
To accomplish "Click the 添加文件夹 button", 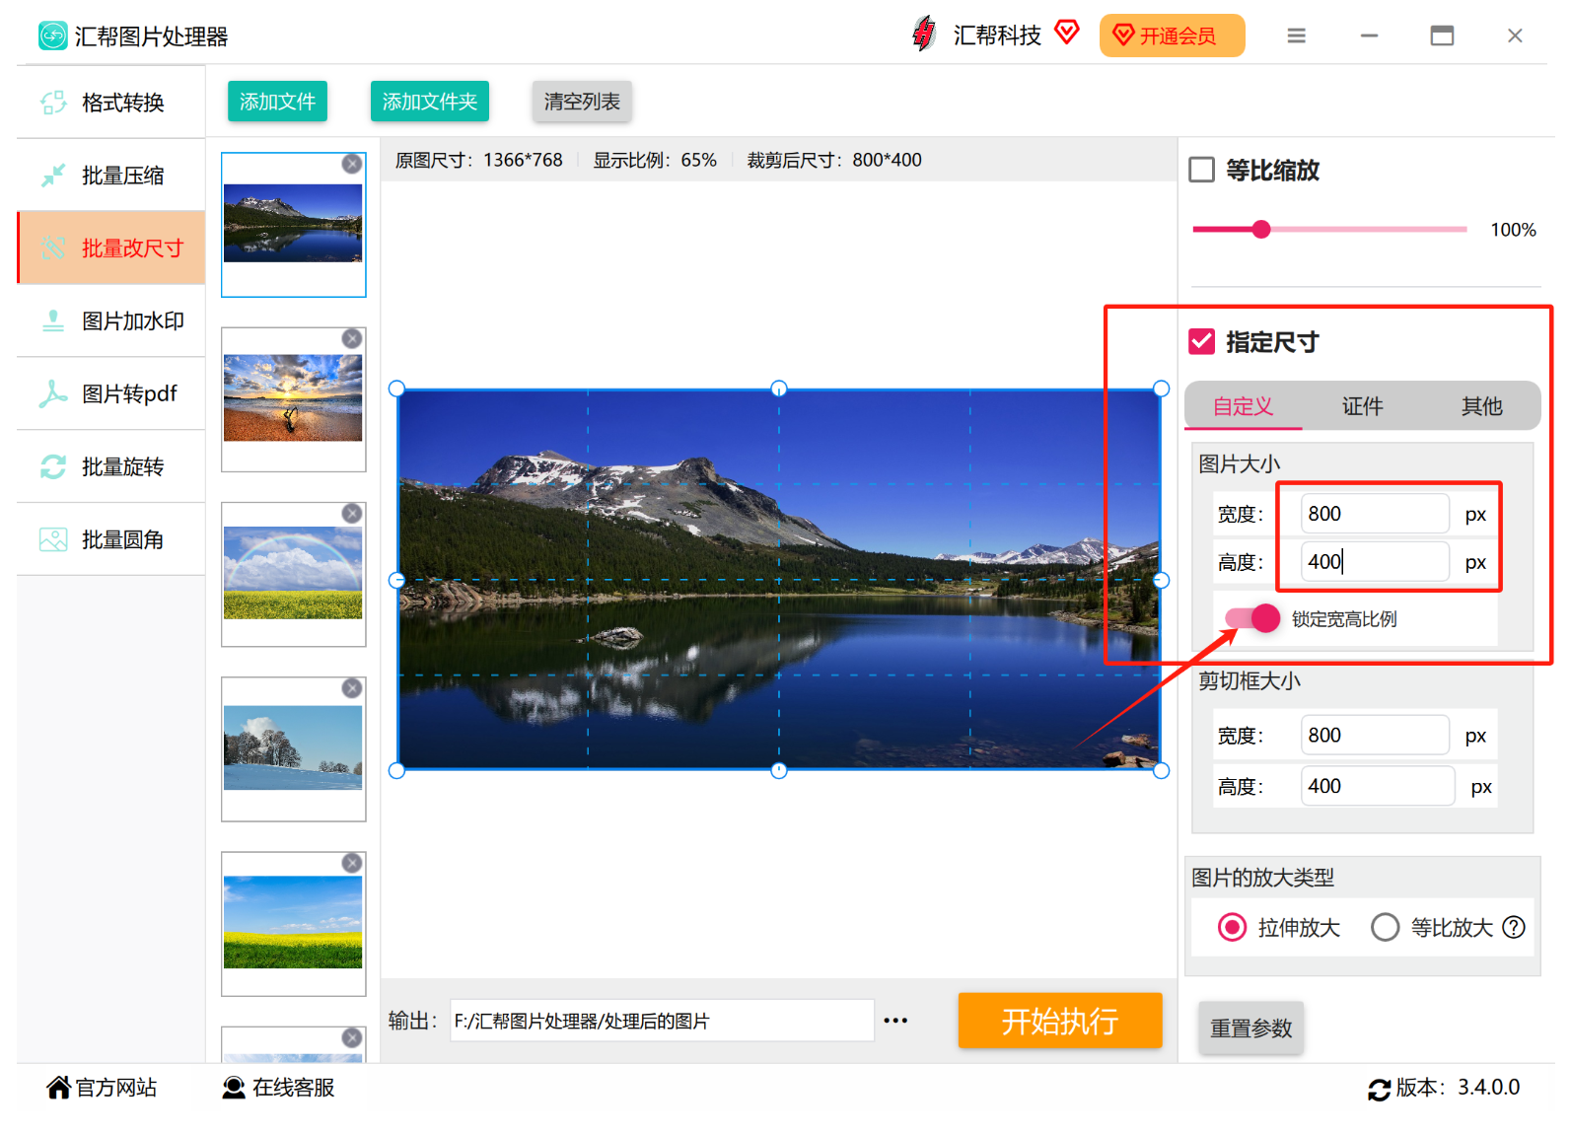I will tap(429, 102).
